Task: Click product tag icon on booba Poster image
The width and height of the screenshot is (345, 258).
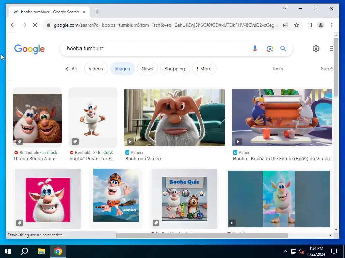Action: (75, 142)
